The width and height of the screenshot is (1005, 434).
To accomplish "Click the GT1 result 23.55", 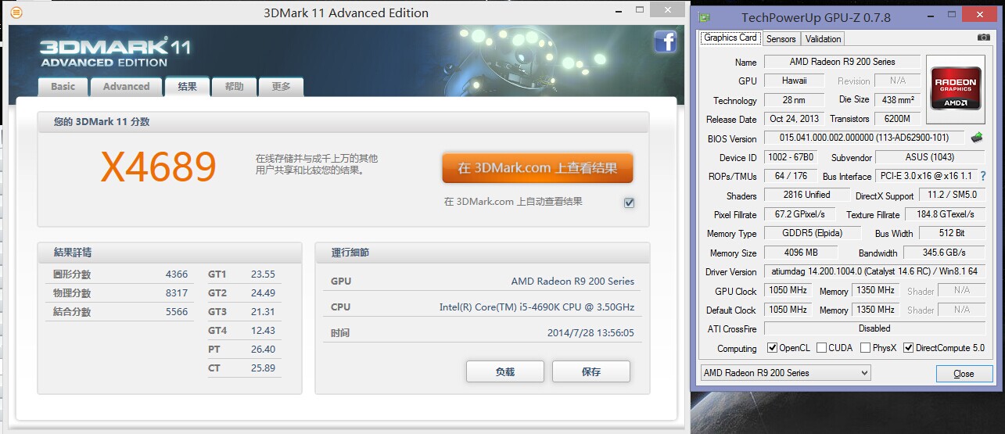I will tap(263, 274).
